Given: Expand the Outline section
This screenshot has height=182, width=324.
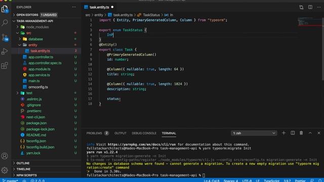Looking at the screenshot, I should tap(23, 163).
